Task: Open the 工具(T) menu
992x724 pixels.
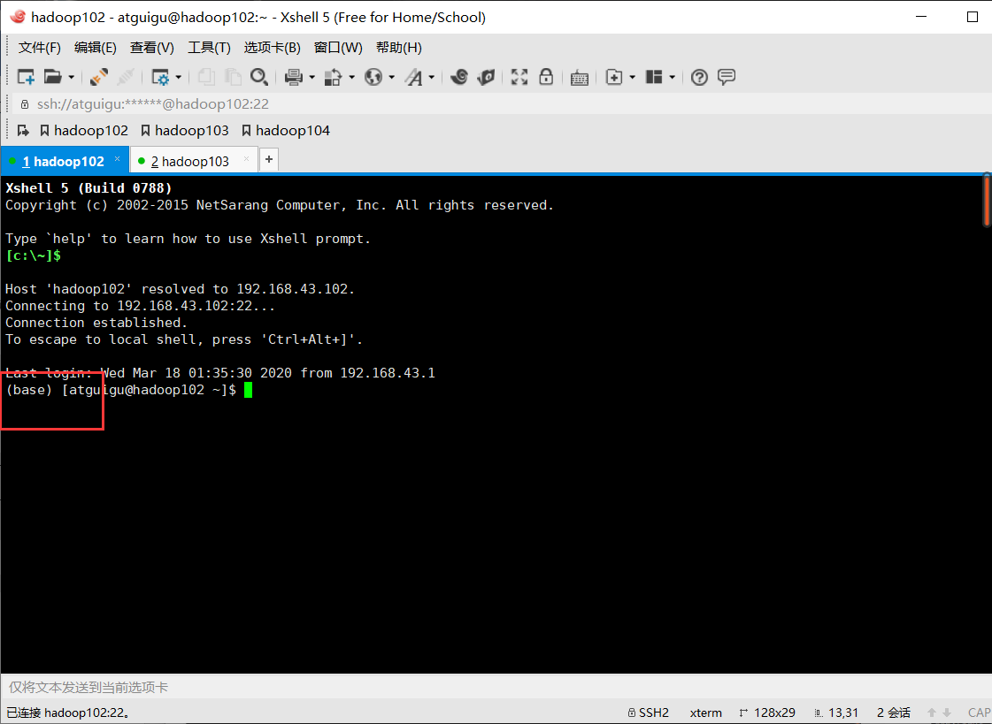Action: pyautogui.click(x=209, y=48)
